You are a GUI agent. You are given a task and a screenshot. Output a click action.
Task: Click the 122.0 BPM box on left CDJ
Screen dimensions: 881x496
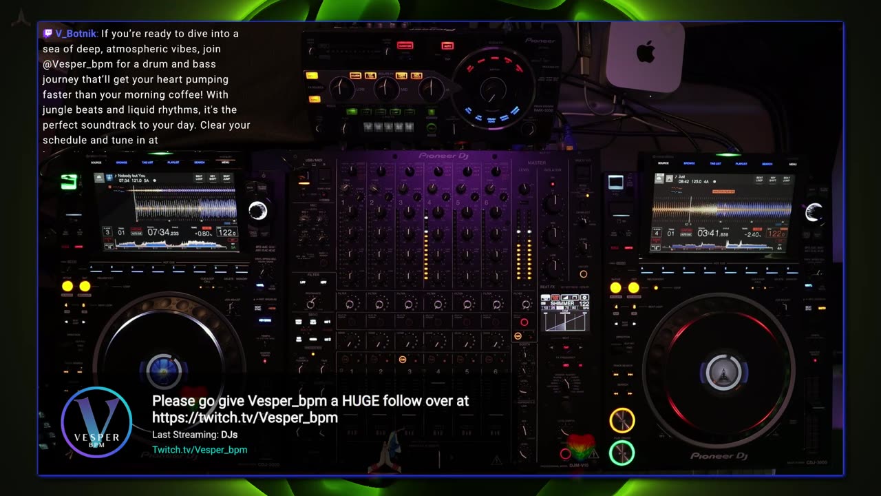tap(226, 233)
